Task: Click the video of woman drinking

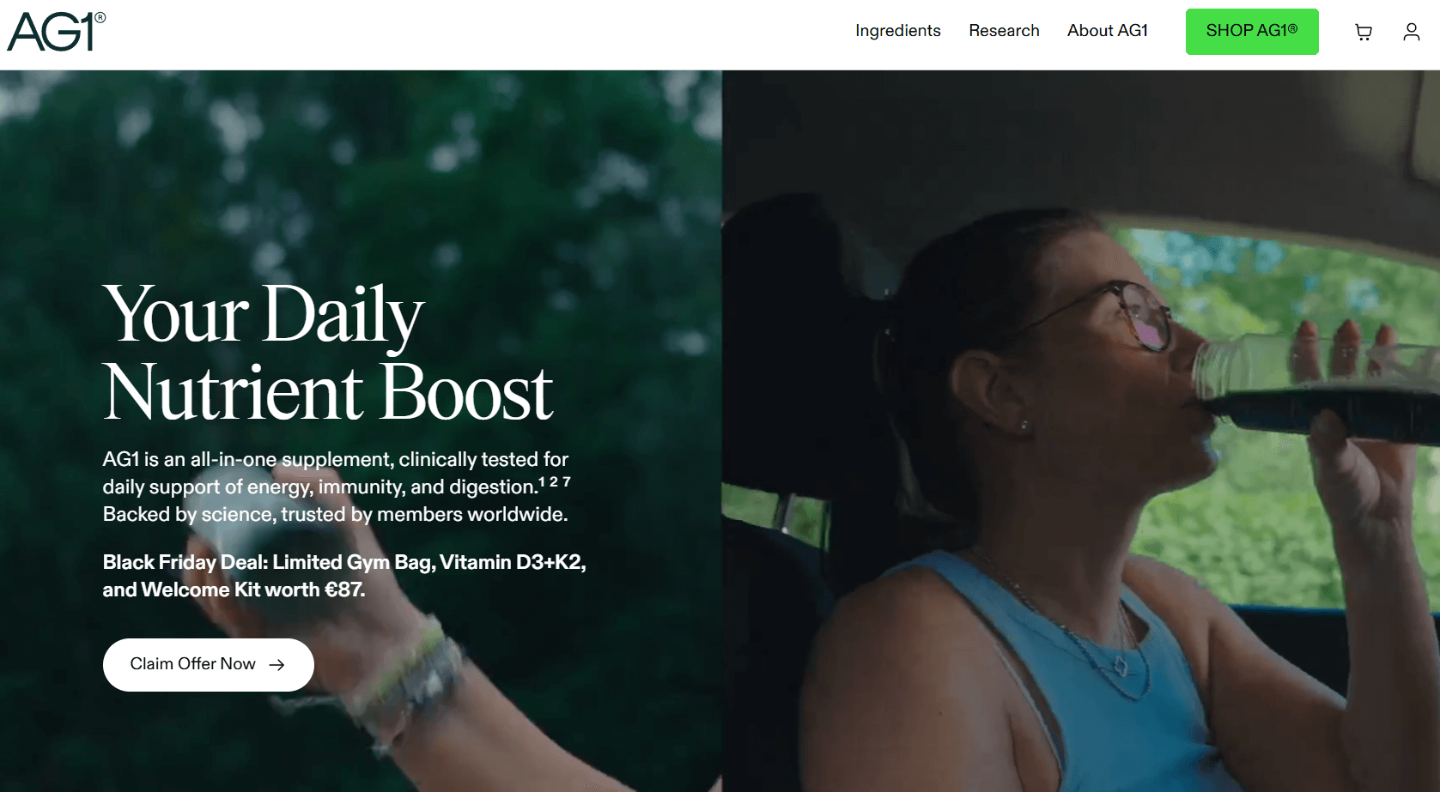Action: tap(1080, 431)
